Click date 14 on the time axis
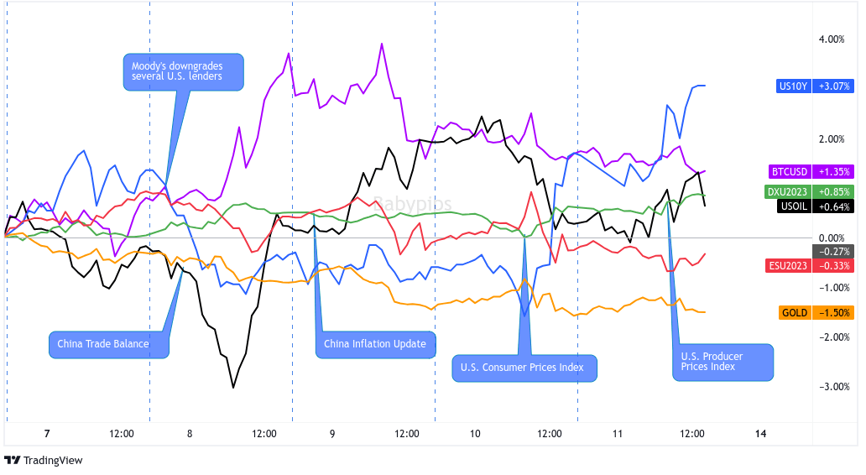This screenshot has width=866, height=475. pos(760,433)
